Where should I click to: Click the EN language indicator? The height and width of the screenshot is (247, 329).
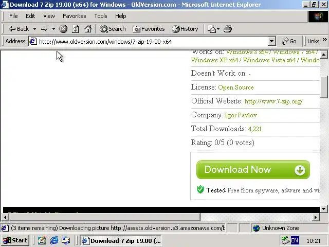295,240
